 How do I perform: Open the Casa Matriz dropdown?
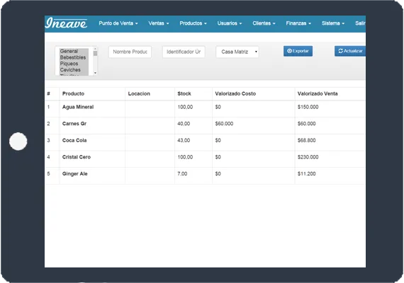(237, 52)
